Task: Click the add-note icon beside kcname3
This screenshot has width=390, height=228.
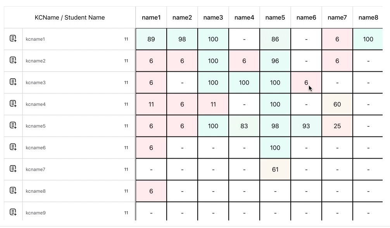Action: coord(13,82)
